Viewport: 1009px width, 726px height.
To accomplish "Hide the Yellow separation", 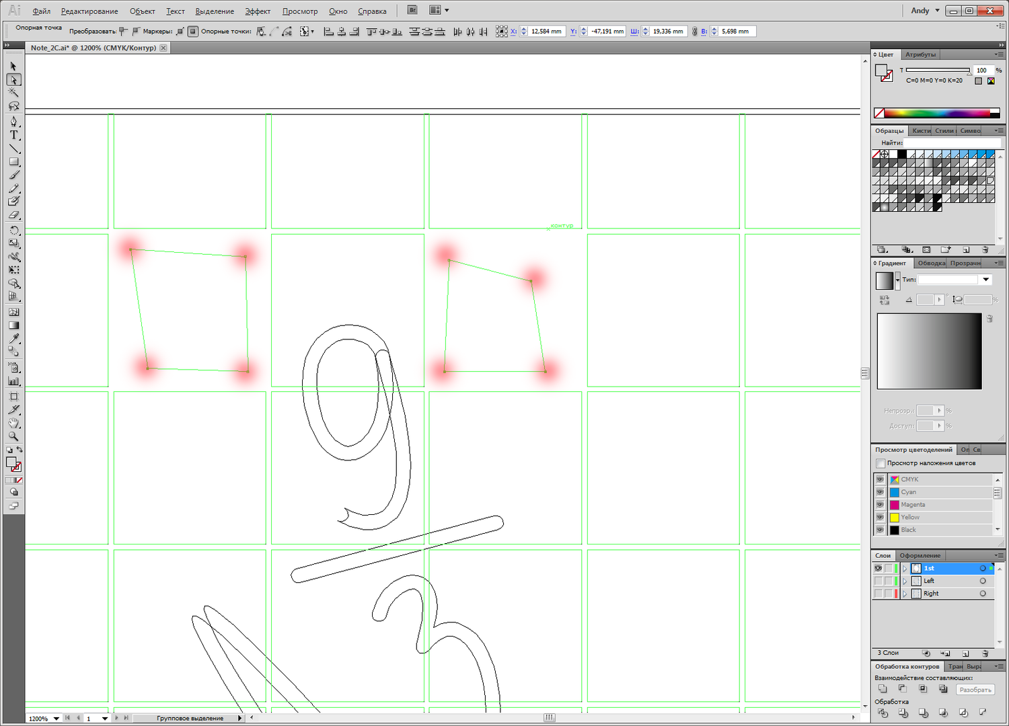I will click(x=880, y=518).
